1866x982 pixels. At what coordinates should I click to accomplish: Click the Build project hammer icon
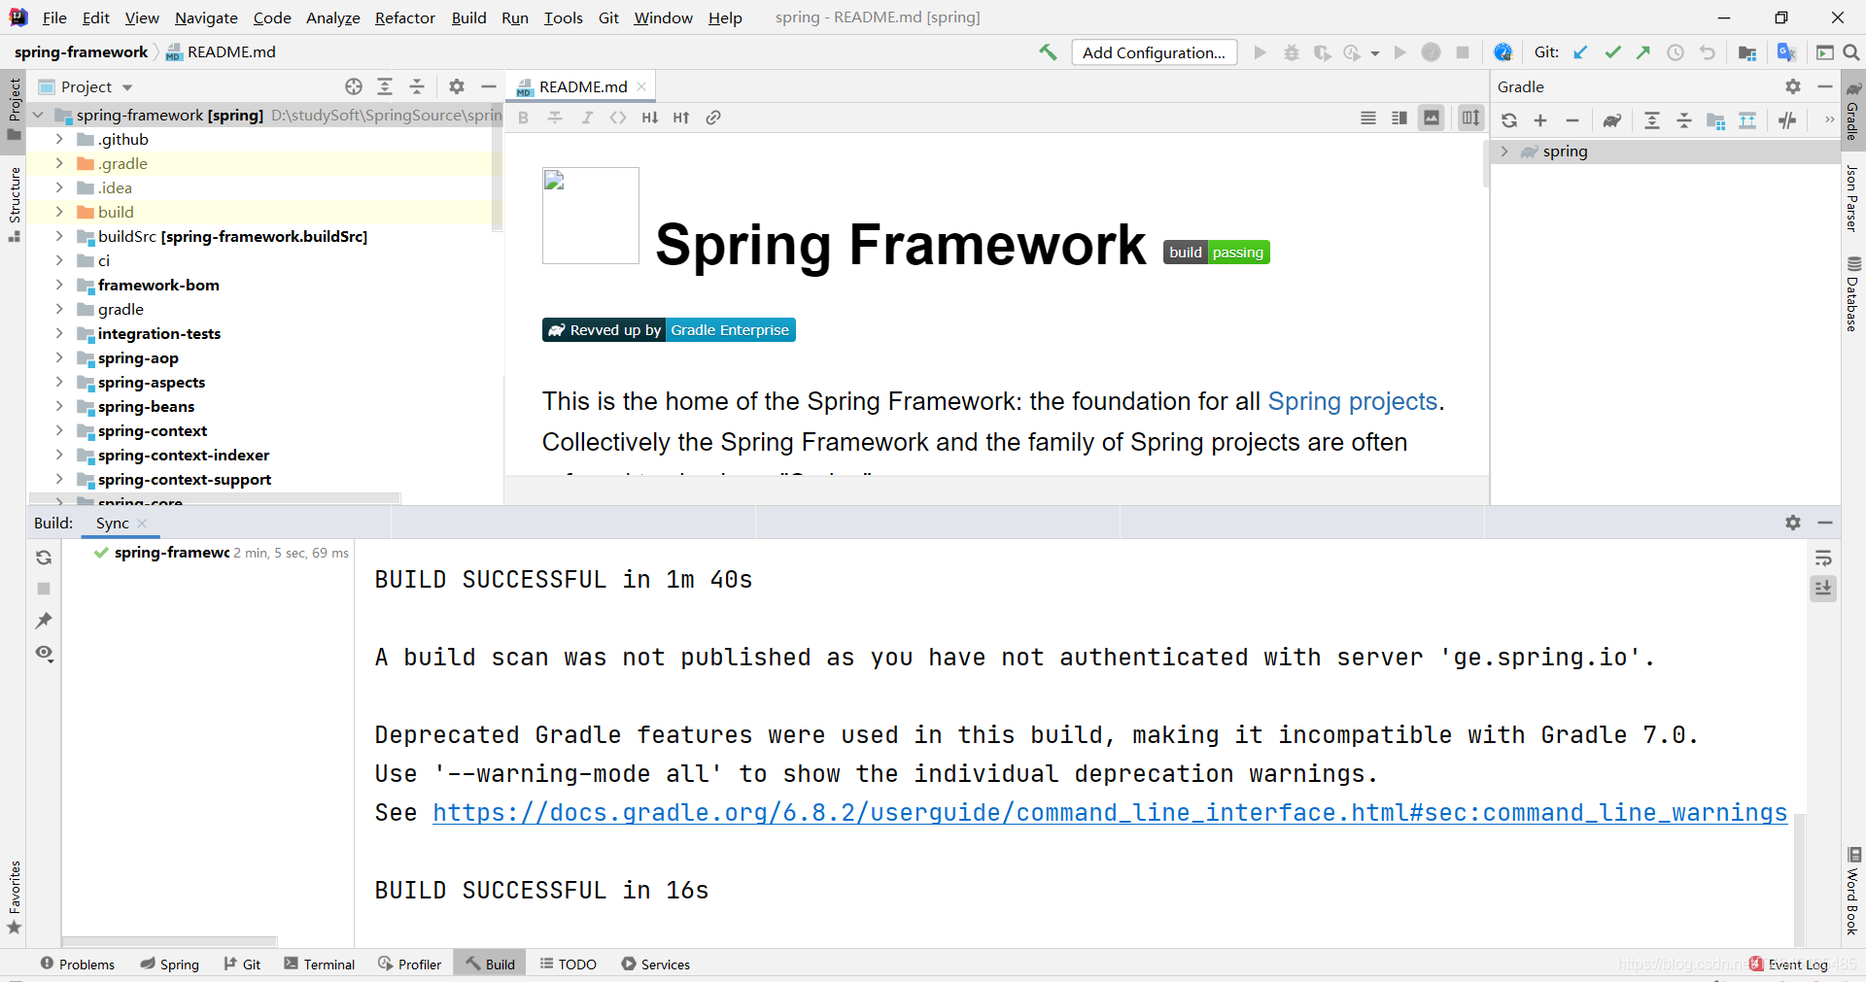click(1048, 52)
